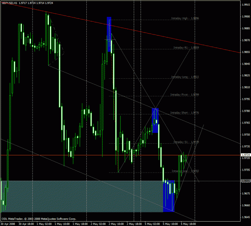Click the 'Intraday Low : 1.9702' label
The width and height of the screenshot is (251, 226).
pyautogui.click(x=185, y=171)
